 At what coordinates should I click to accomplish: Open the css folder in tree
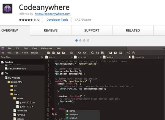(x=15, y=86)
